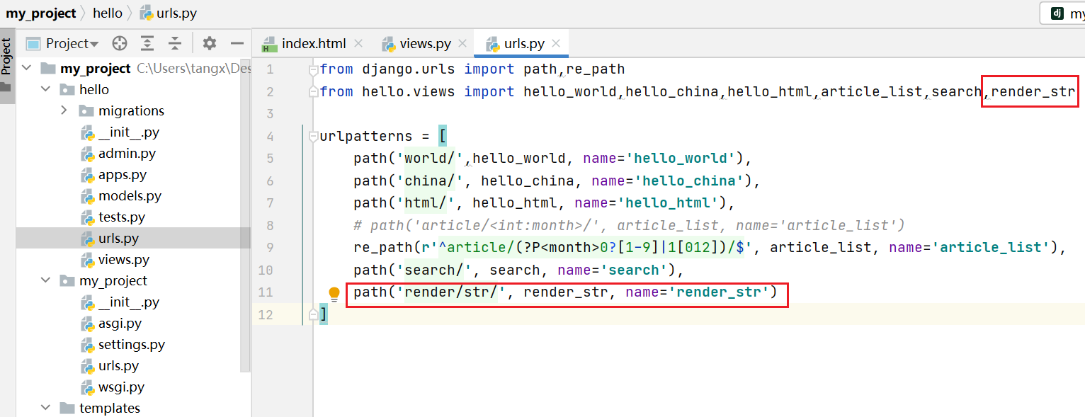The height and width of the screenshot is (417, 1085).
Task: Close the index.html tab
Action: point(358,43)
